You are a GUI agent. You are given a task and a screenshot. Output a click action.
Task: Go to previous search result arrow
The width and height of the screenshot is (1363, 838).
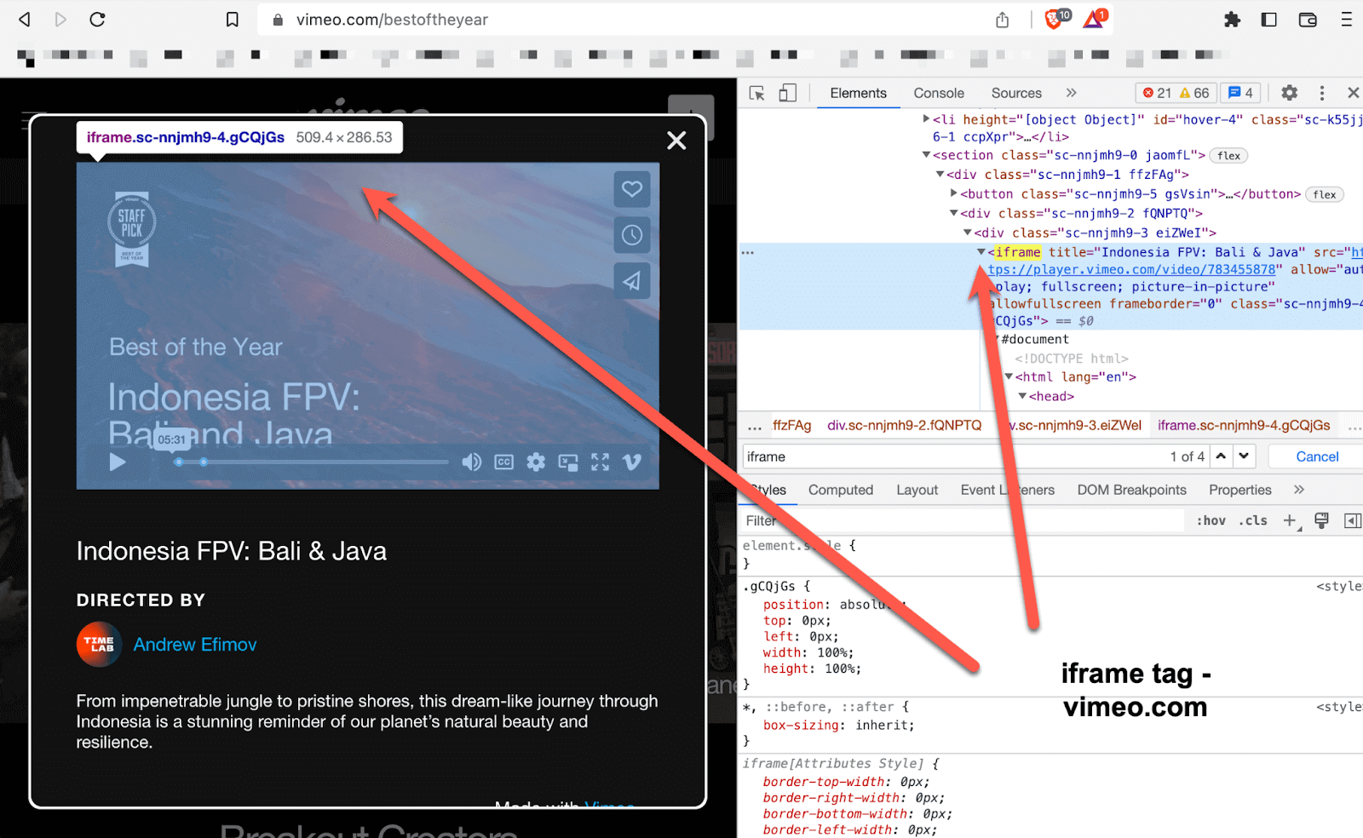(1221, 456)
